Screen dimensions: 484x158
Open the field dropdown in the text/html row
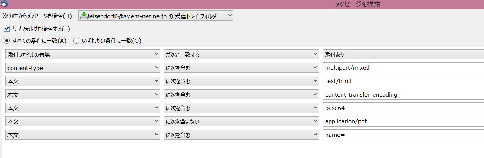[x=83, y=81]
